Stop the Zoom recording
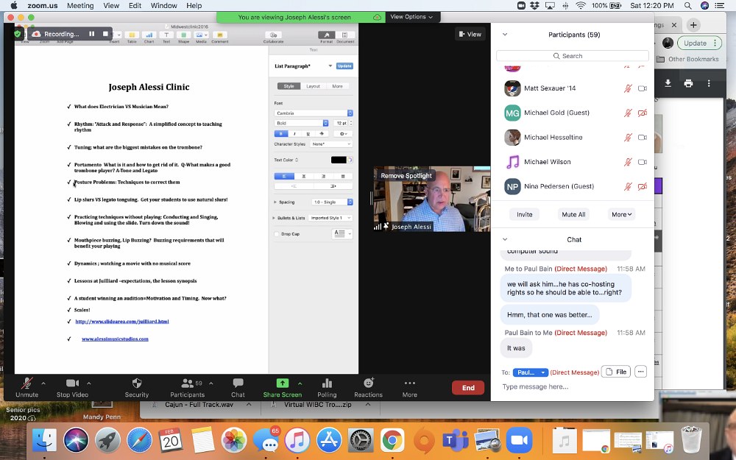The width and height of the screenshot is (736, 460). coord(105,34)
